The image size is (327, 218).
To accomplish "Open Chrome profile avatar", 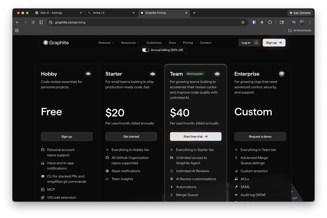I will tap(302, 22).
